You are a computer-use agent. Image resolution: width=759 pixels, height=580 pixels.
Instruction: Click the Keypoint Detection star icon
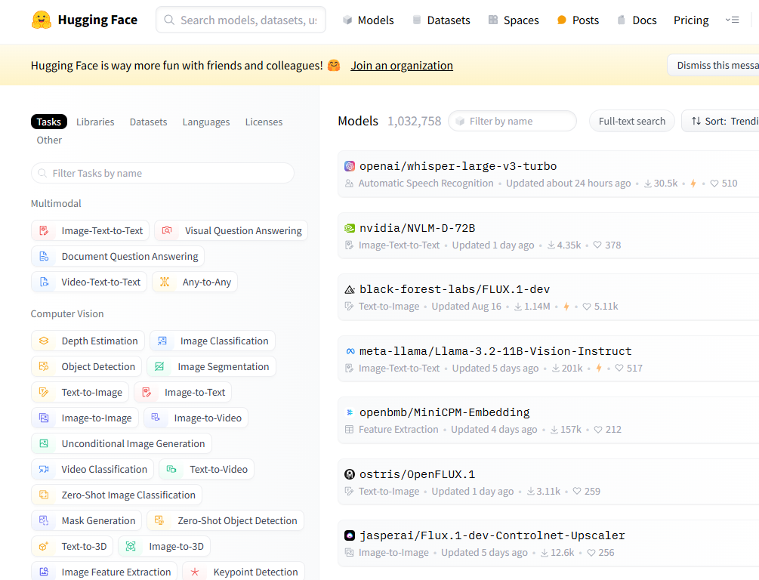(195, 572)
